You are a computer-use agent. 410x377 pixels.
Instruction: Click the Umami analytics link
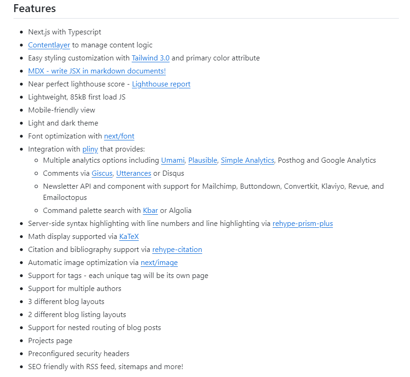[x=173, y=160]
